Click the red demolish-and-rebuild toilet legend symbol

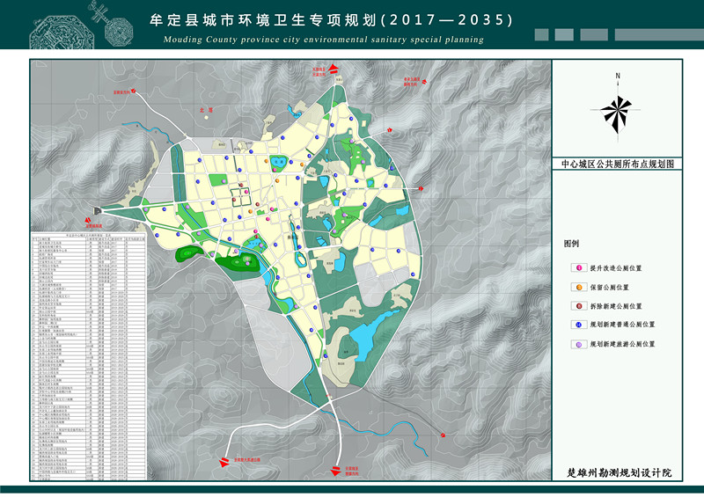579,306
